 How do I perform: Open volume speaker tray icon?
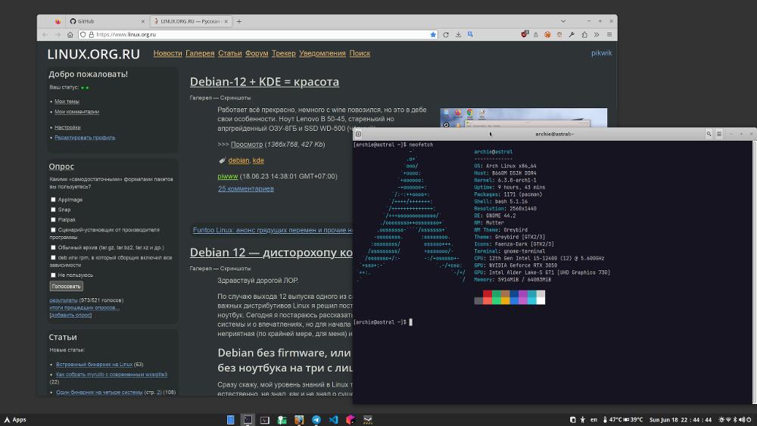point(742,420)
